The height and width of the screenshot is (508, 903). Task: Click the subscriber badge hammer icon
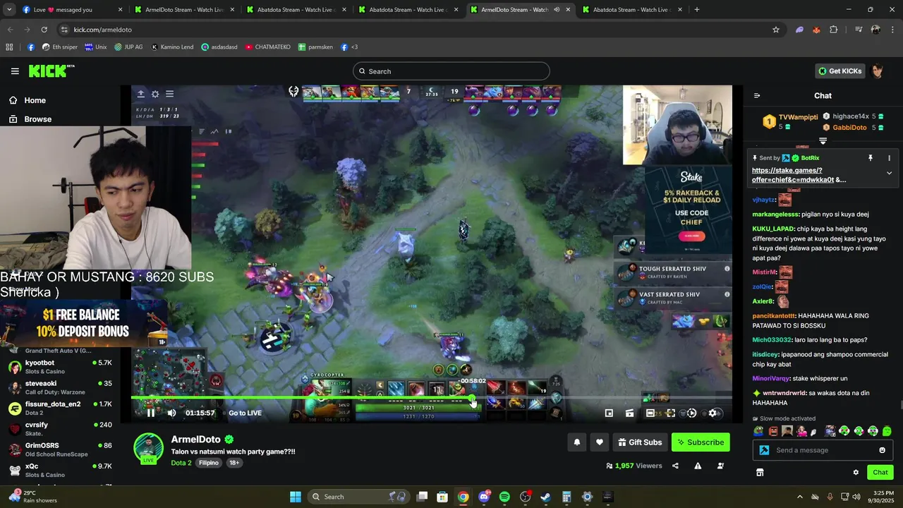(x=764, y=450)
